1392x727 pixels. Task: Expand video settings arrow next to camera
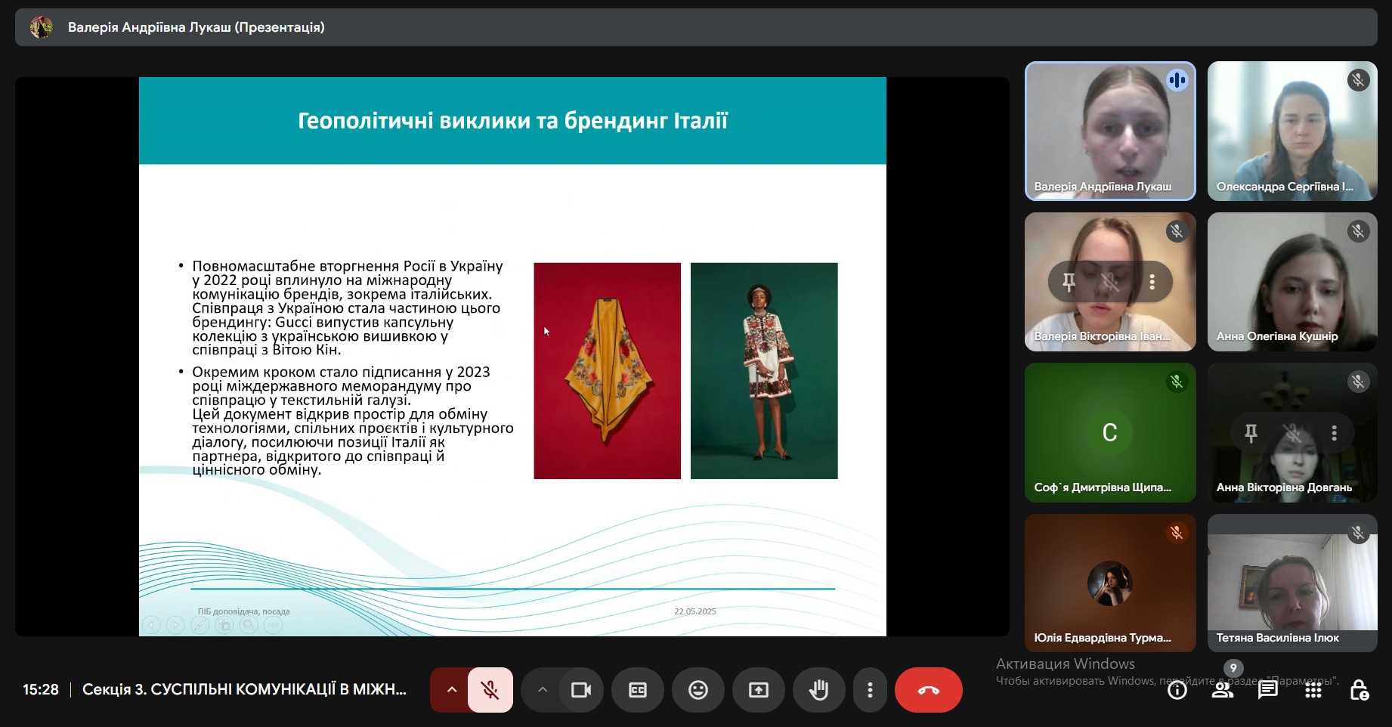pyautogui.click(x=542, y=690)
